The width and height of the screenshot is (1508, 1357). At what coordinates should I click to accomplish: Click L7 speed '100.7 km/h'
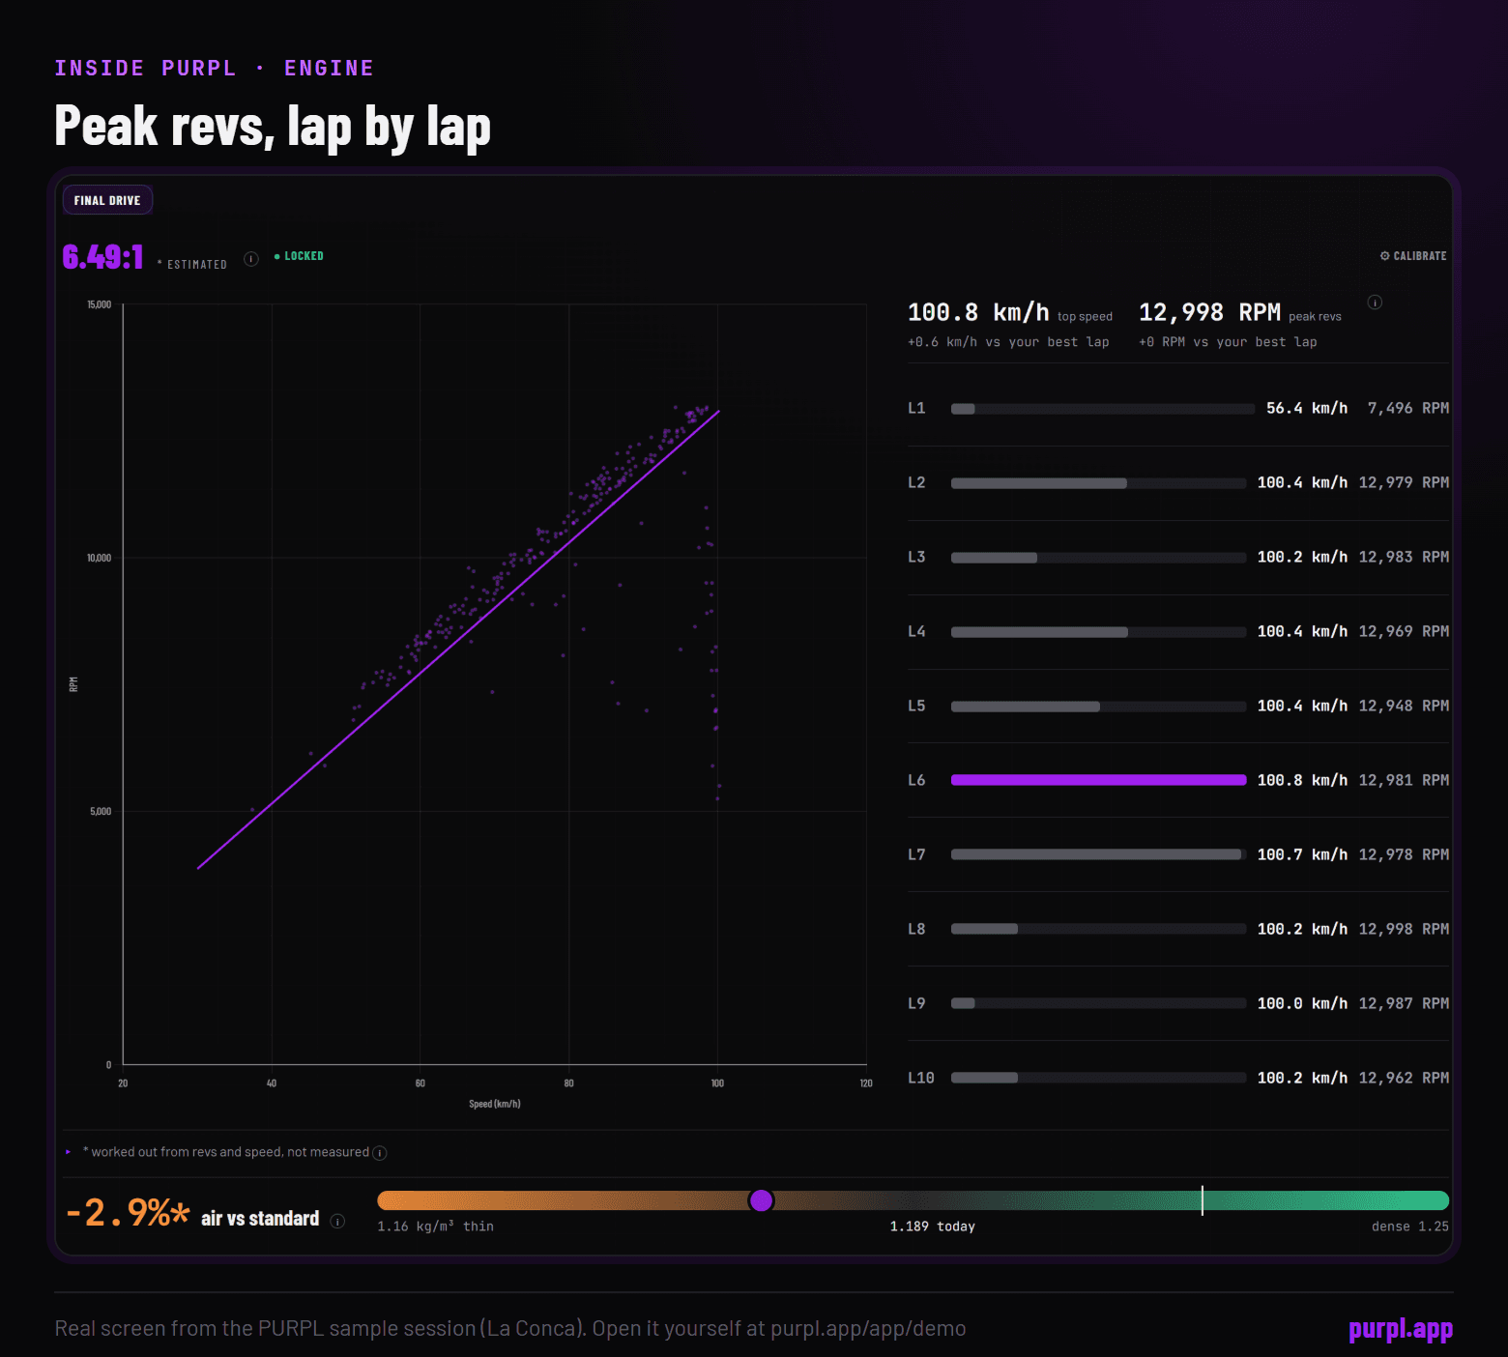click(x=1302, y=854)
